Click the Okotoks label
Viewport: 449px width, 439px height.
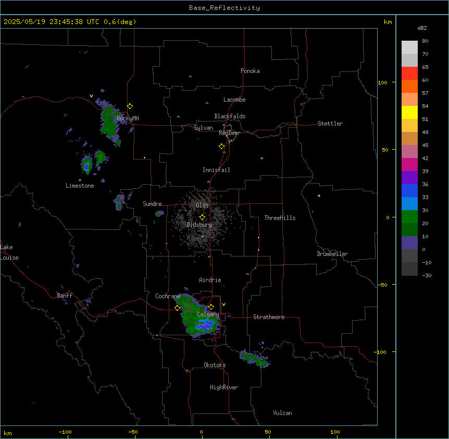pyautogui.click(x=215, y=365)
